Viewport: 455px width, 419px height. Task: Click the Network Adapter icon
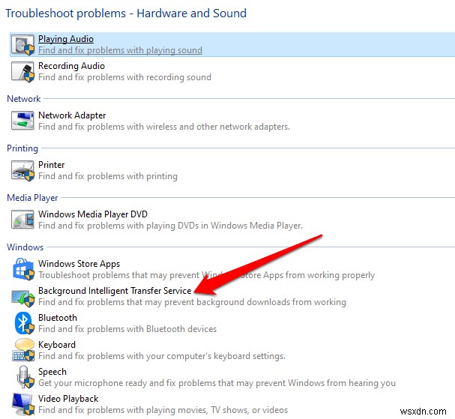[x=22, y=121]
